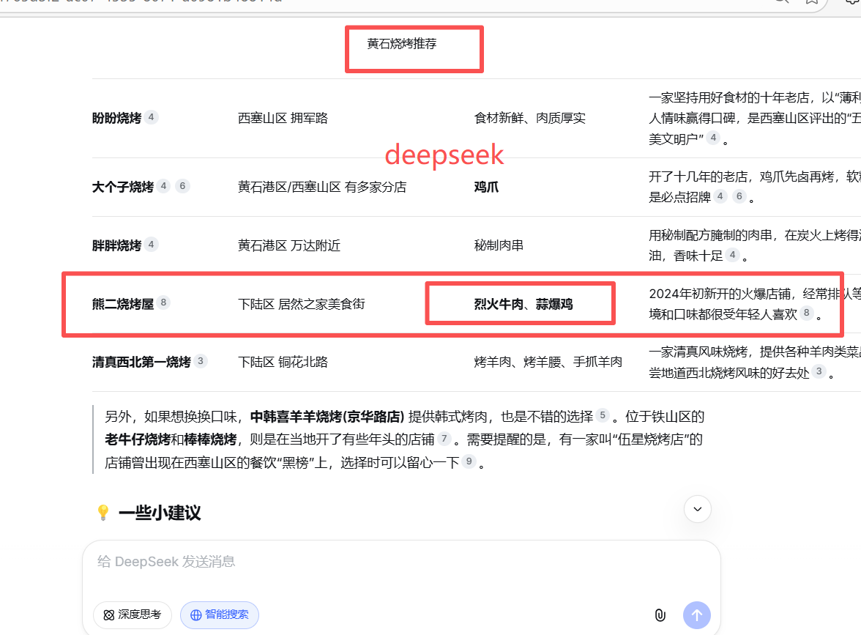Open citation 4 after 美文明户 text
The width and height of the screenshot is (861, 635).
[713, 138]
